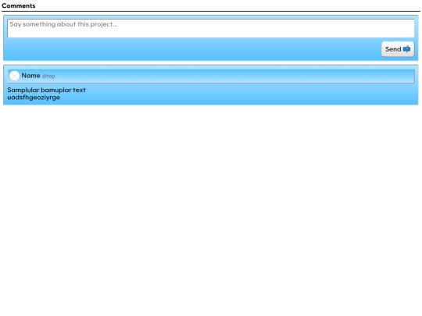The width and height of the screenshot is (422, 316).
Task: Select the 'uadsfhgeoziyrge' text line
Action: click(34, 98)
